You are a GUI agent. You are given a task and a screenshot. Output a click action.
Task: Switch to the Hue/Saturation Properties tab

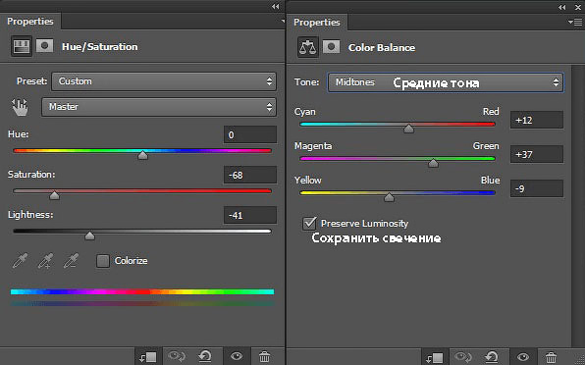(x=30, y=22)
